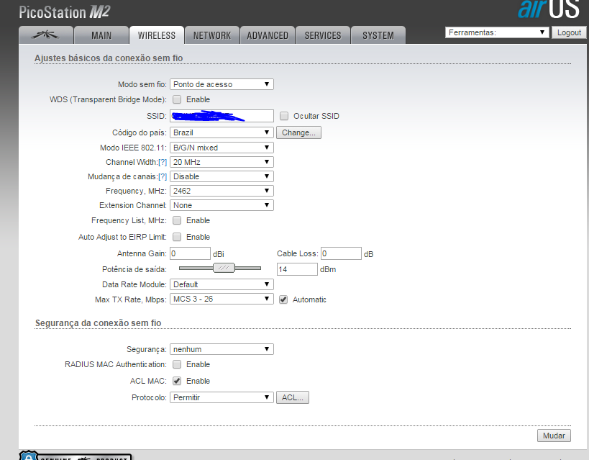Open the Data Rate Module dropdown
The height and width of the screenshot is (460, 589).
[222, 284]
